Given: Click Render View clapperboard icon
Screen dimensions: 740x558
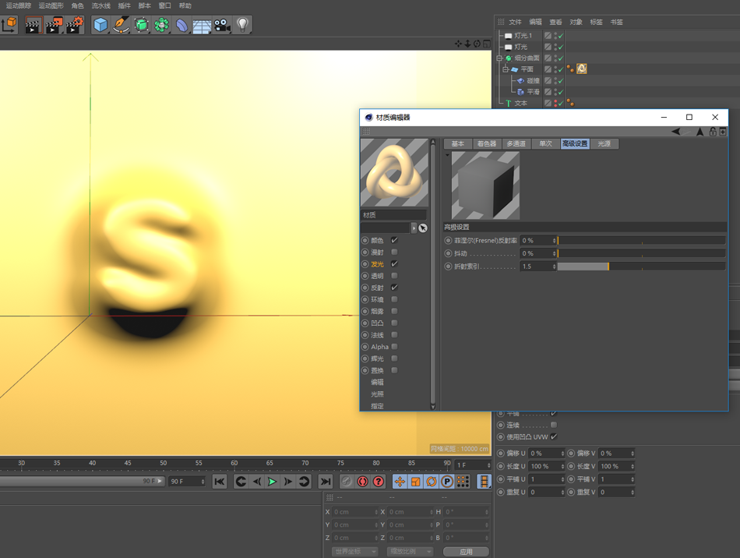Looking at the screenshot, I should 33,25.
